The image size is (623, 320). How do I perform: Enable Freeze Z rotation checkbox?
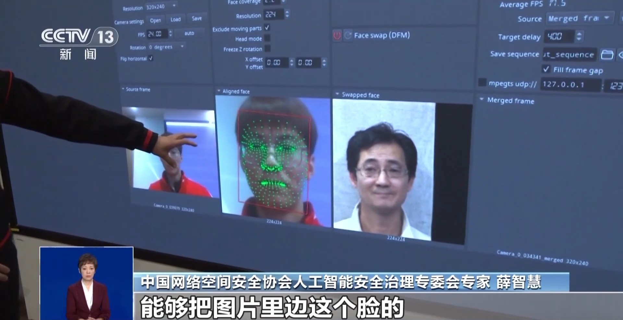click(x=267, y=49)
